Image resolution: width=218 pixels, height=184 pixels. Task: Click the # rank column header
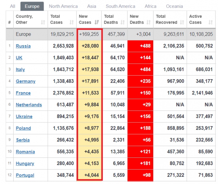9,22
